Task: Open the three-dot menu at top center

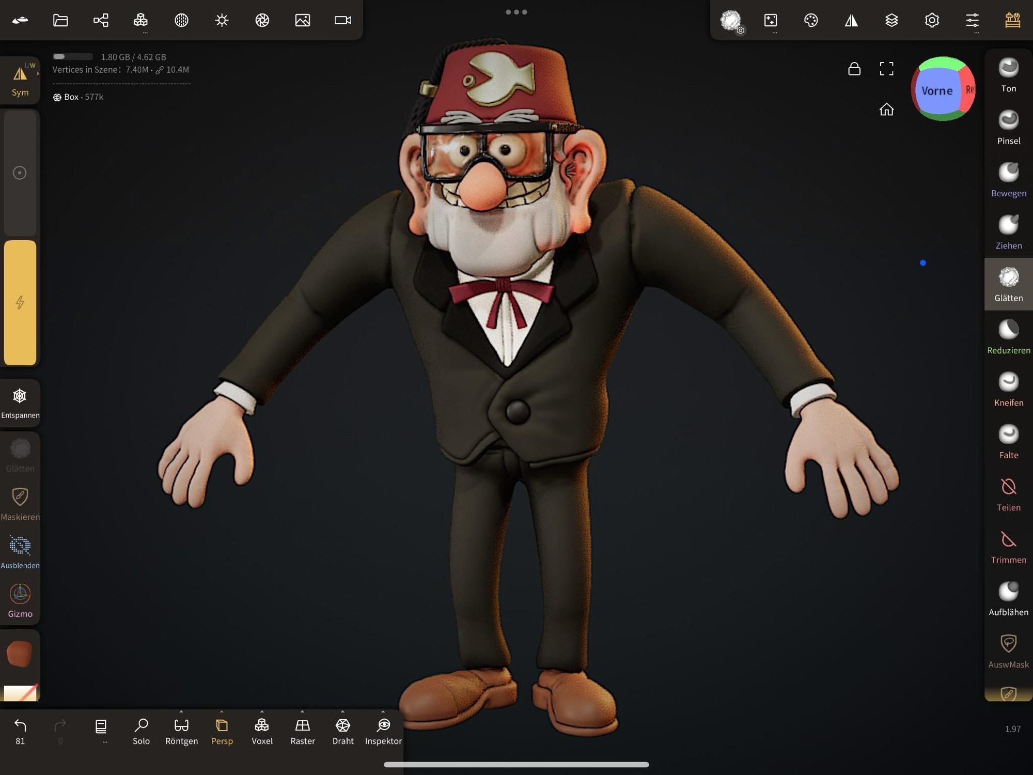Action: [x=516, y=12]
